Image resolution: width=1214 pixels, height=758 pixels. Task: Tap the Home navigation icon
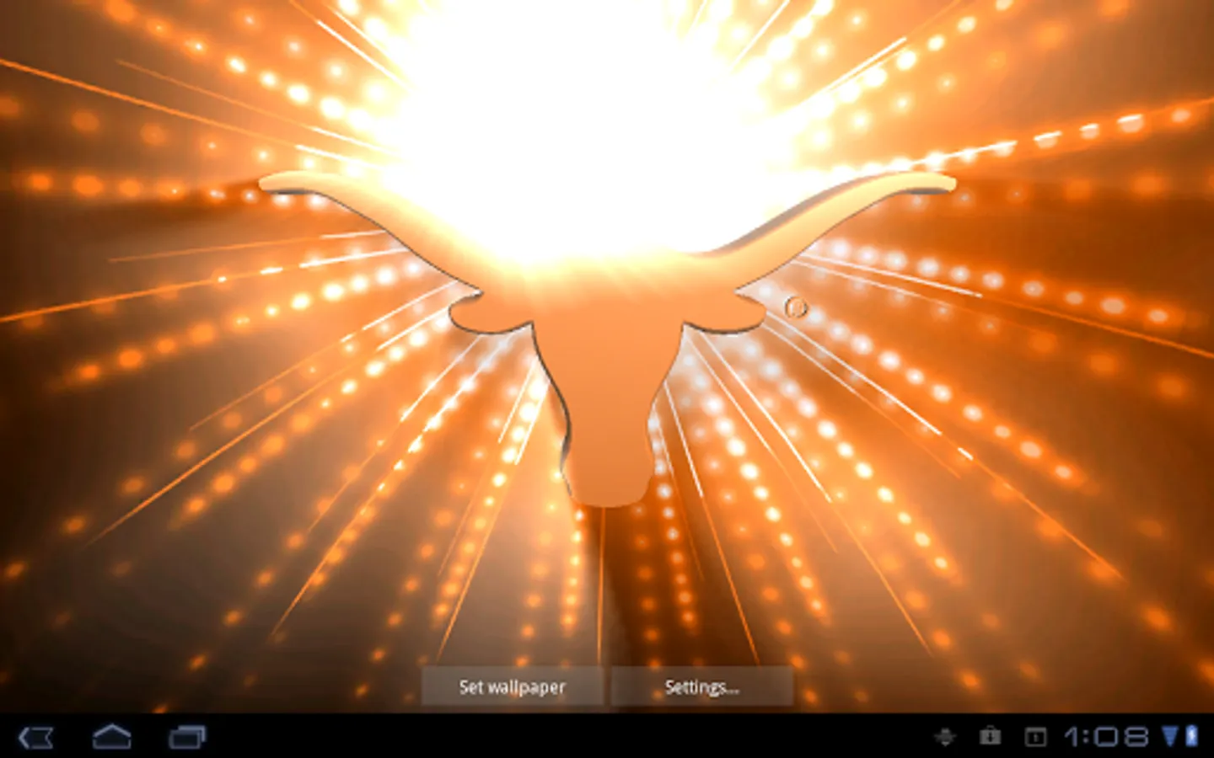111,737
